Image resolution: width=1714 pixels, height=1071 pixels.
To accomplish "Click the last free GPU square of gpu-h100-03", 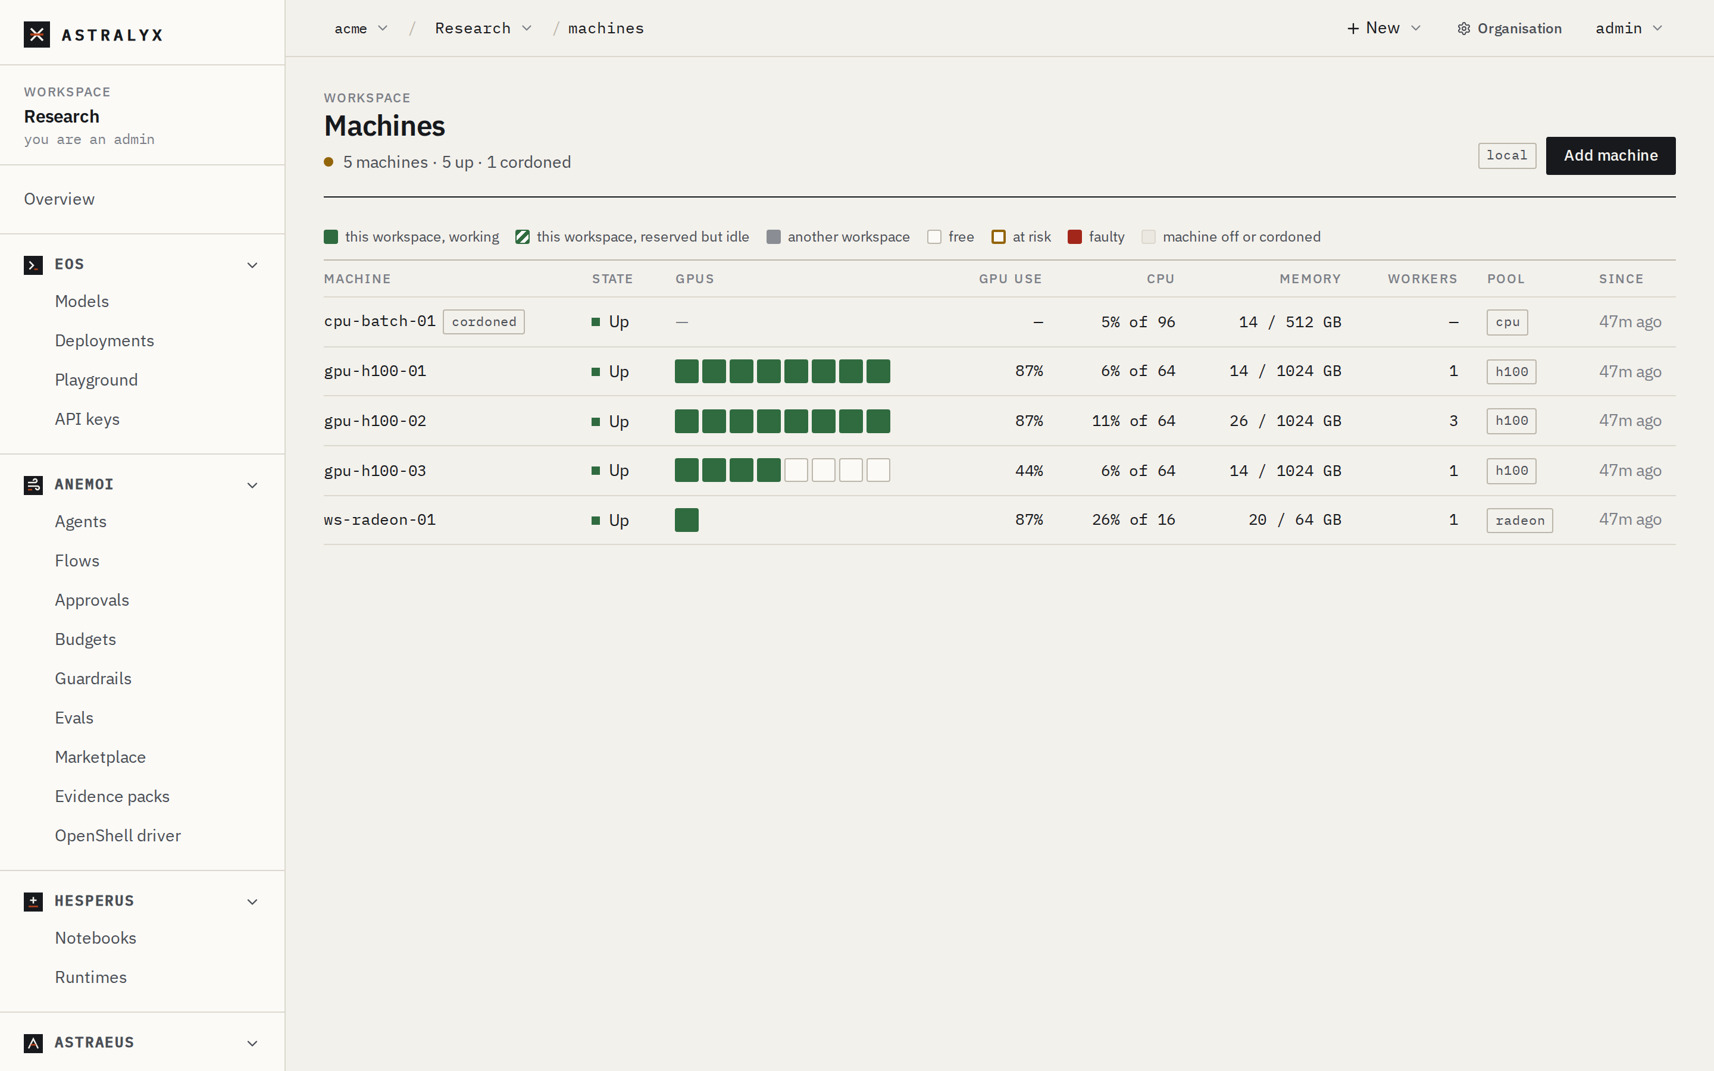I will click(x=878, y=471).
